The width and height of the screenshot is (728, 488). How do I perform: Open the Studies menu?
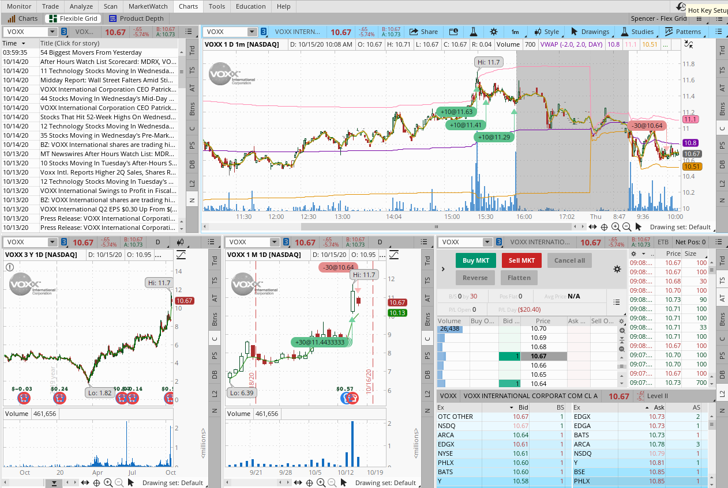[637, 32]
